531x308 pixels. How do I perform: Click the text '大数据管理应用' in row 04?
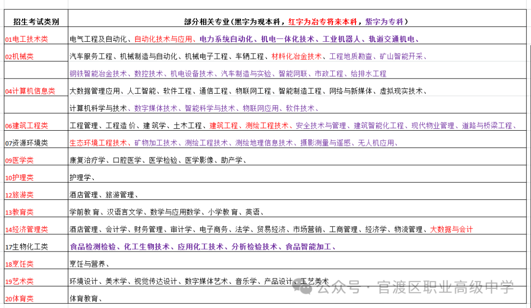(x=94, y=91)
